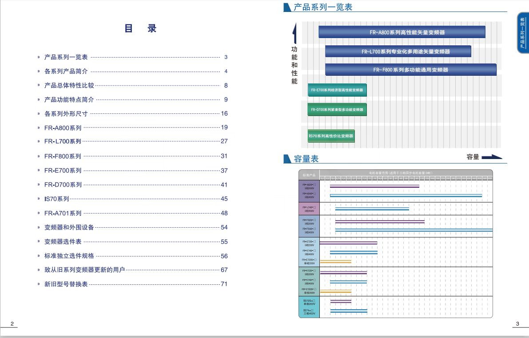Select the FR-E700系列 contents entry
This screenshot has width=529, height=338.
click(133, 171)
